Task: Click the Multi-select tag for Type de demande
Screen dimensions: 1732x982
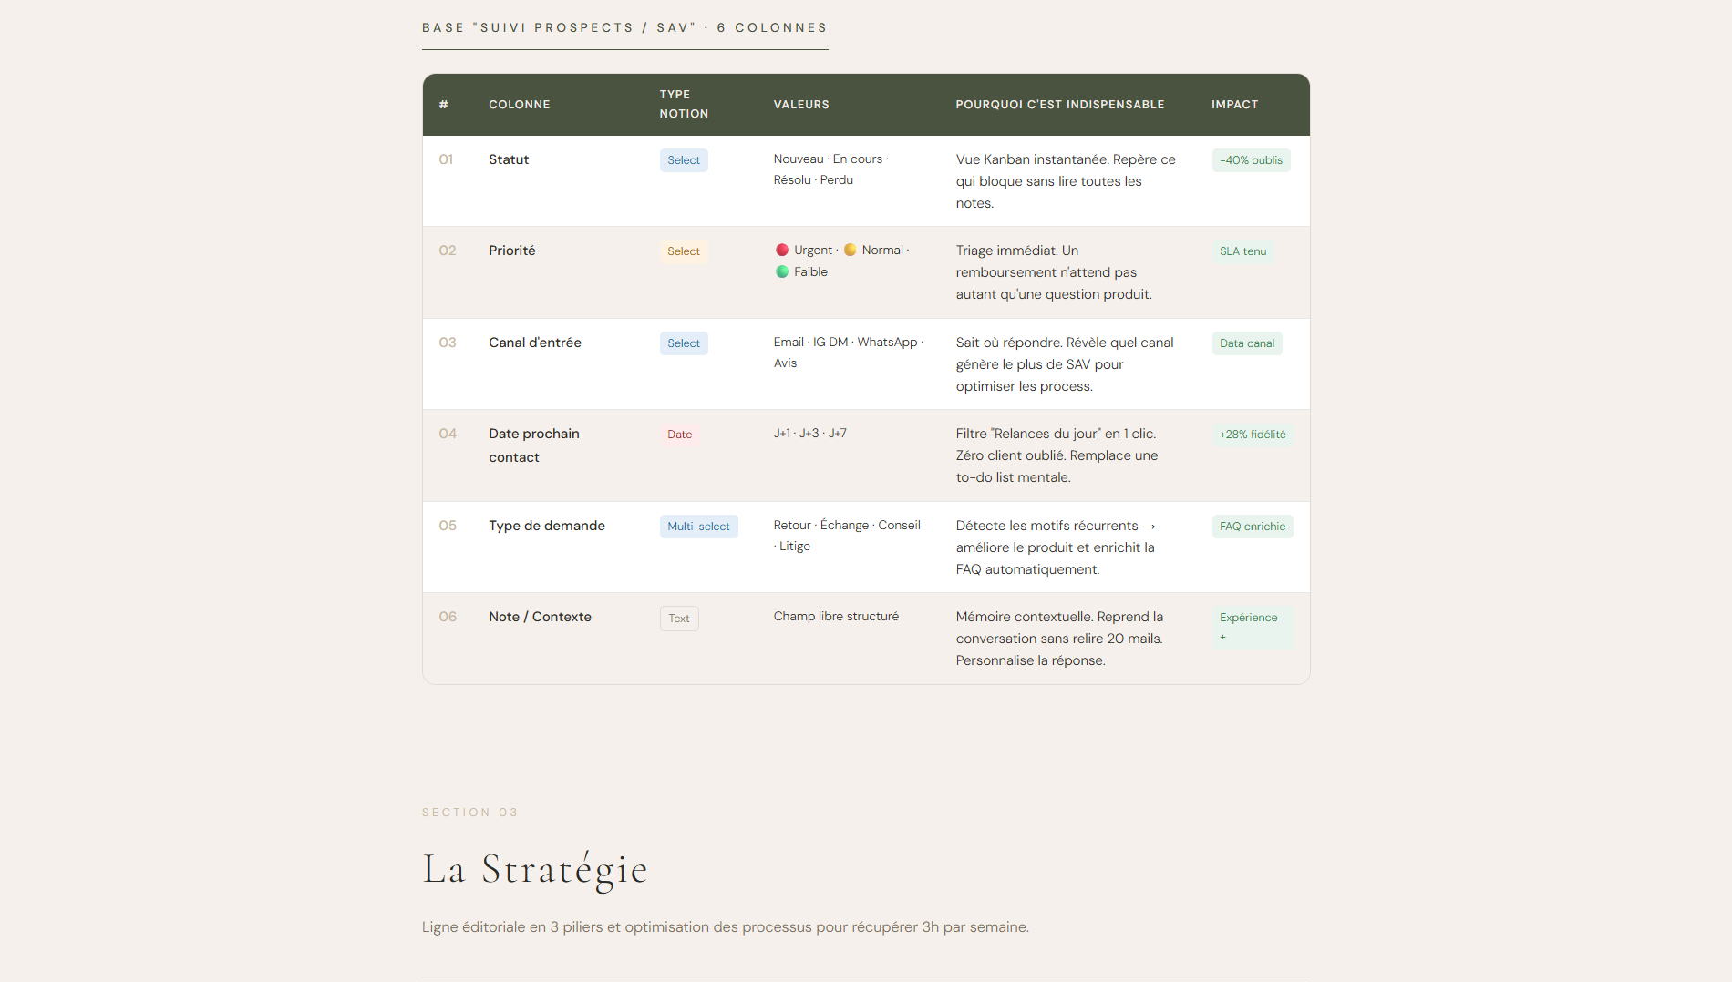Action: click(x=698, y=527)
